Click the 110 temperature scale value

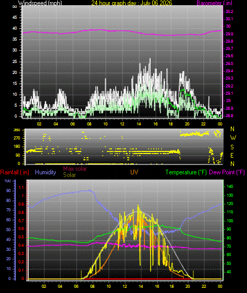pyautogui.click(x=230, y=212)
